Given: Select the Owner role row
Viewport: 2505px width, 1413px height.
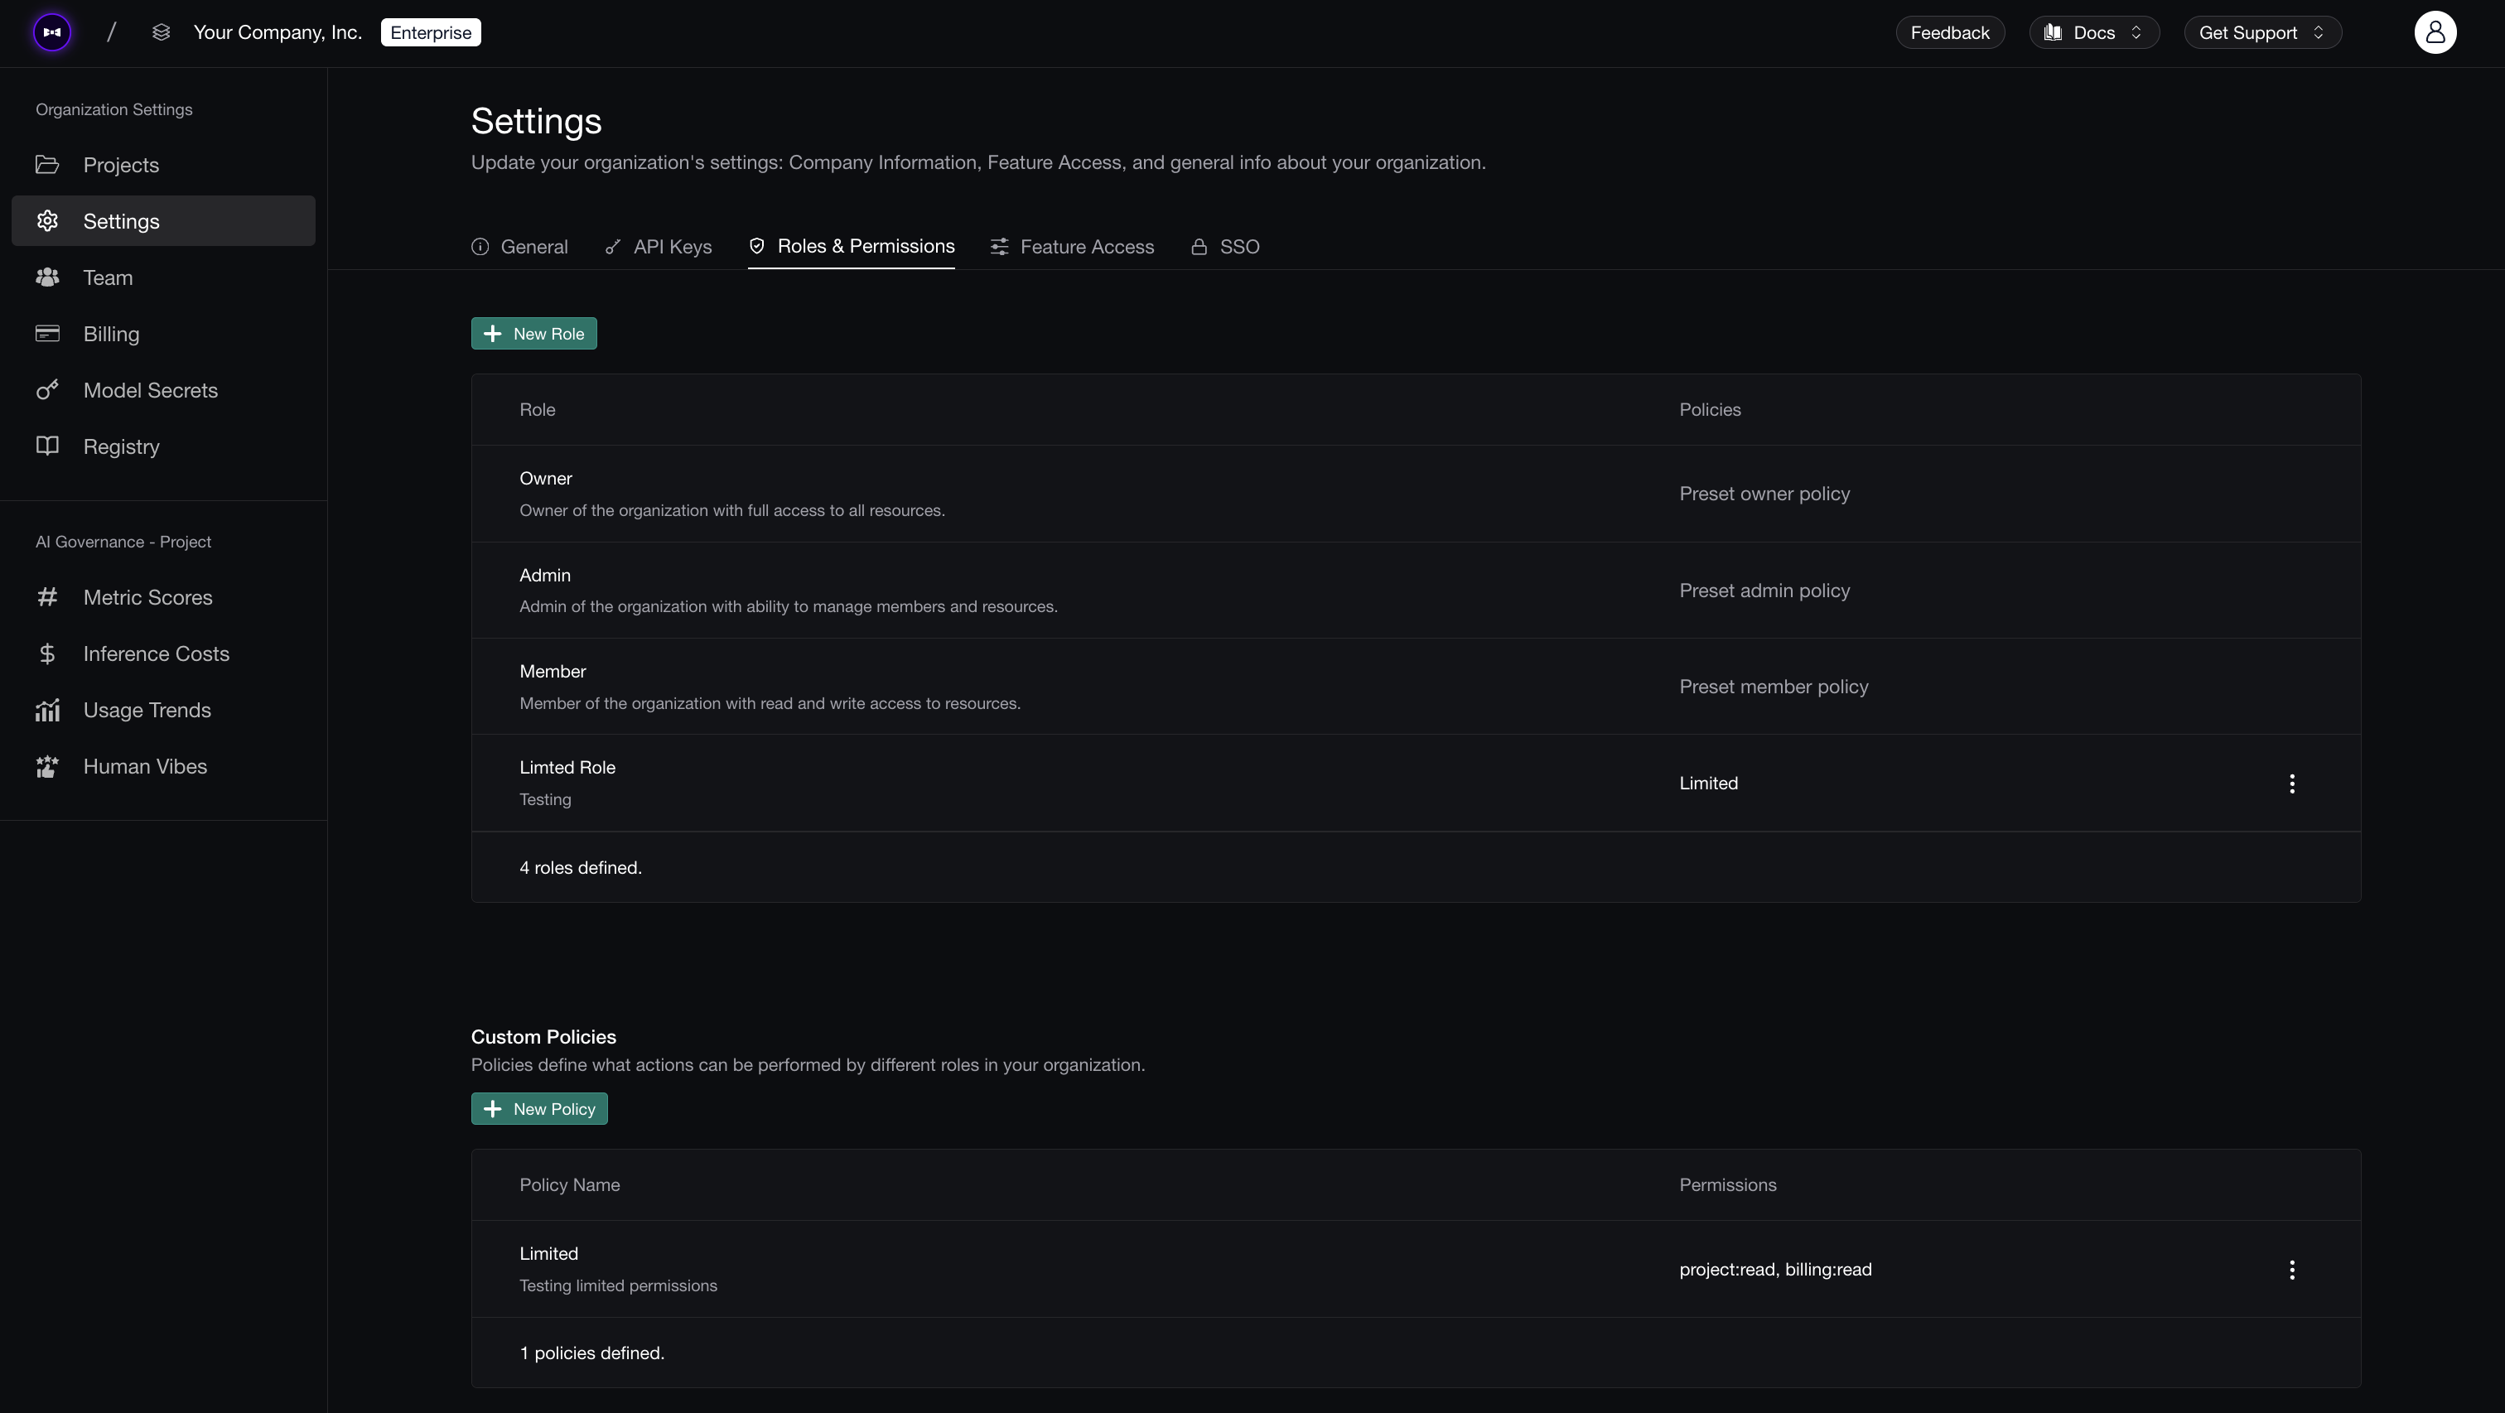Looking at the screenshot, I should coord(1416,493).
